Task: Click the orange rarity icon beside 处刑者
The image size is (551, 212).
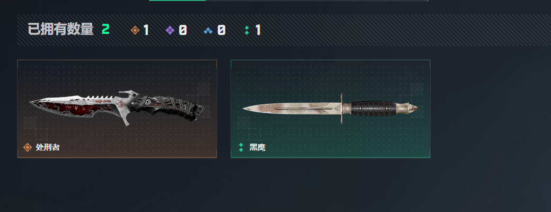Action: [x=28, y=147]
